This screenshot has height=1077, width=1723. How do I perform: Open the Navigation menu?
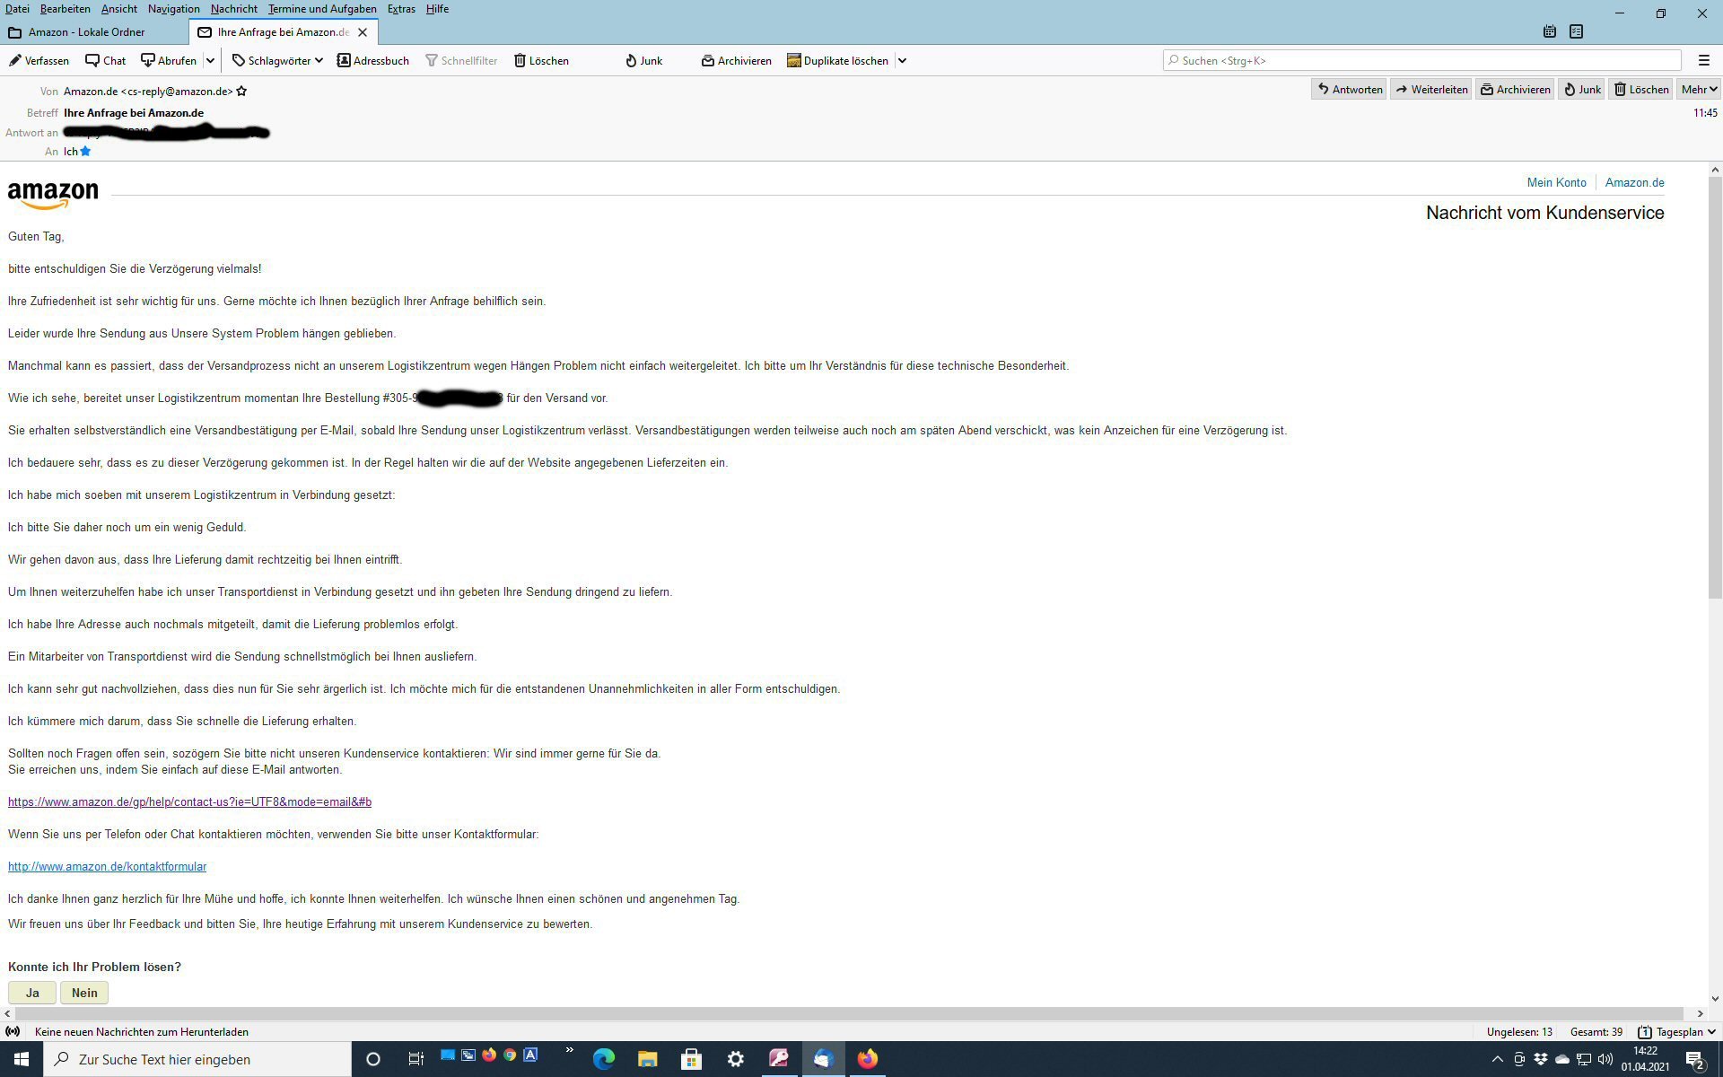[173, 9]
